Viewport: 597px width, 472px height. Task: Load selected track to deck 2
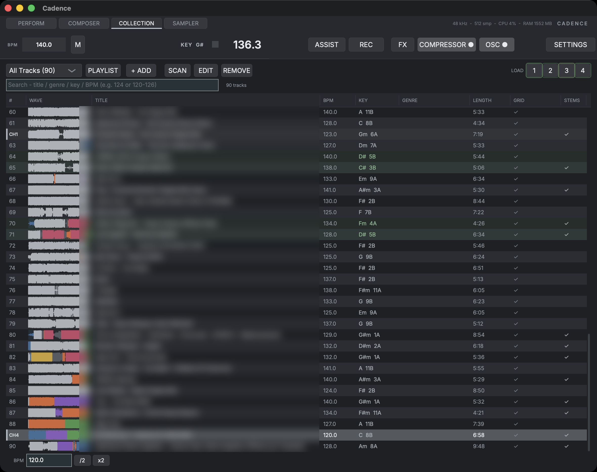click(x=550, y=70)
